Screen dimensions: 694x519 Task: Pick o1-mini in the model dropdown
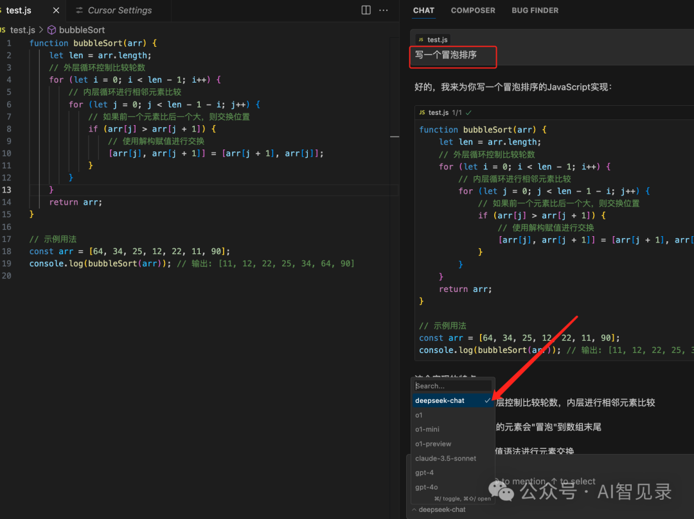click(x=427, y=429)
